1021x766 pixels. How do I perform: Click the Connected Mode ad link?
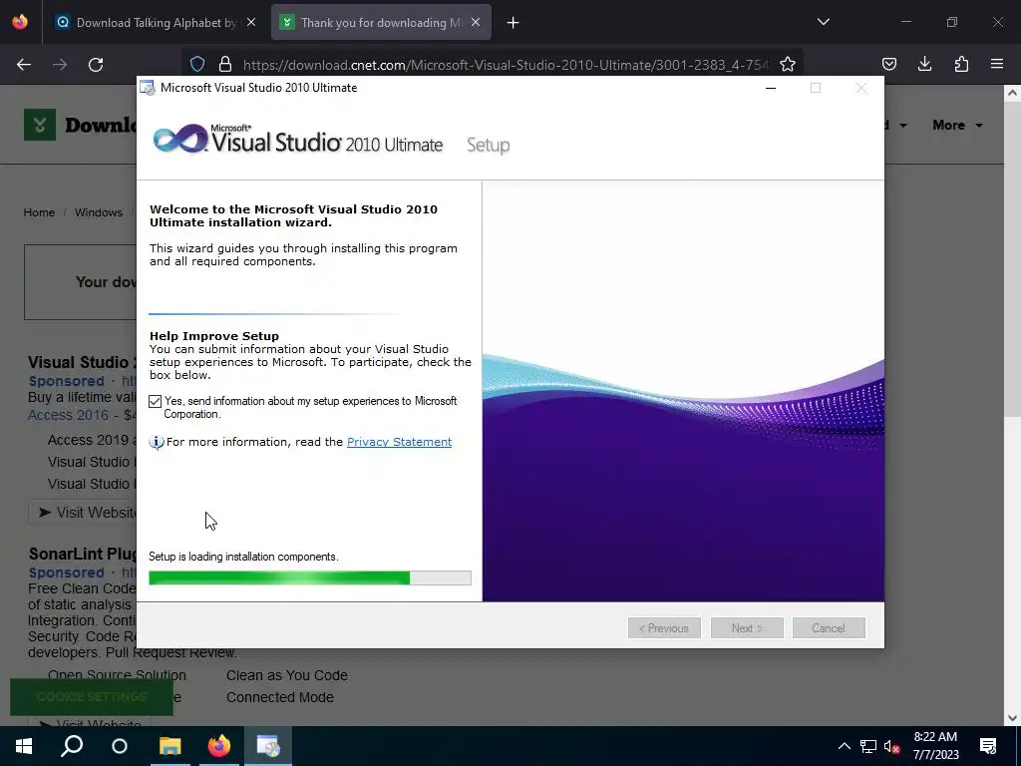coord(280,697)
